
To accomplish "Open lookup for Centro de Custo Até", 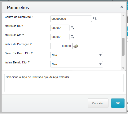I will (95, 19).
